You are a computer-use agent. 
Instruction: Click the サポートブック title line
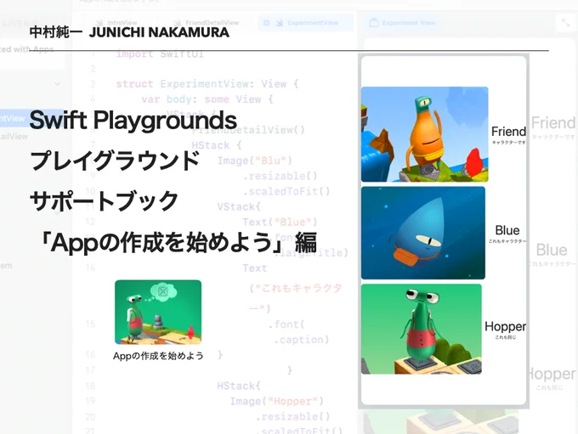click(x=104, y=201)
